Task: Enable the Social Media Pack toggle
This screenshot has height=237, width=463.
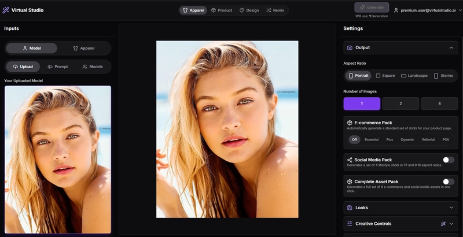Action: [x=449, y=160]
